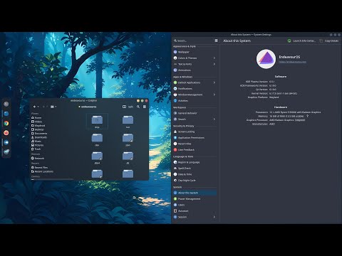
Task: Open General Behavior settings page
Action: pyautogui.click(x=195, y=113)
